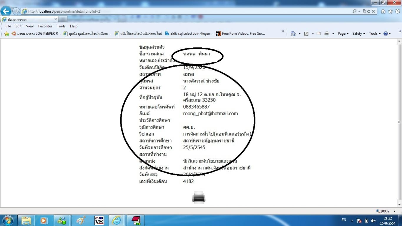Open the Help question mark dropdown
Screen dimensions: 402x226
tap(387, 34)
